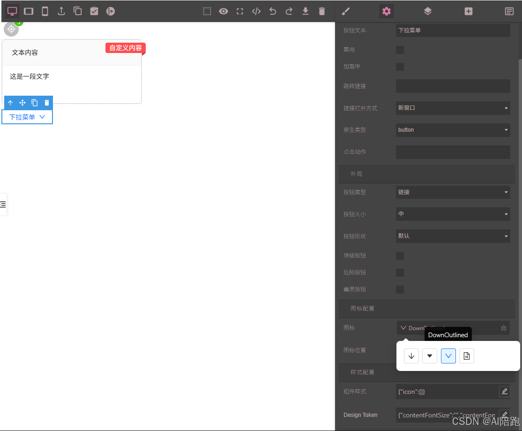Open the 按钮形状 dropdown
The height and width of the screenshot is (431, 522).
[x=453, y=236]
